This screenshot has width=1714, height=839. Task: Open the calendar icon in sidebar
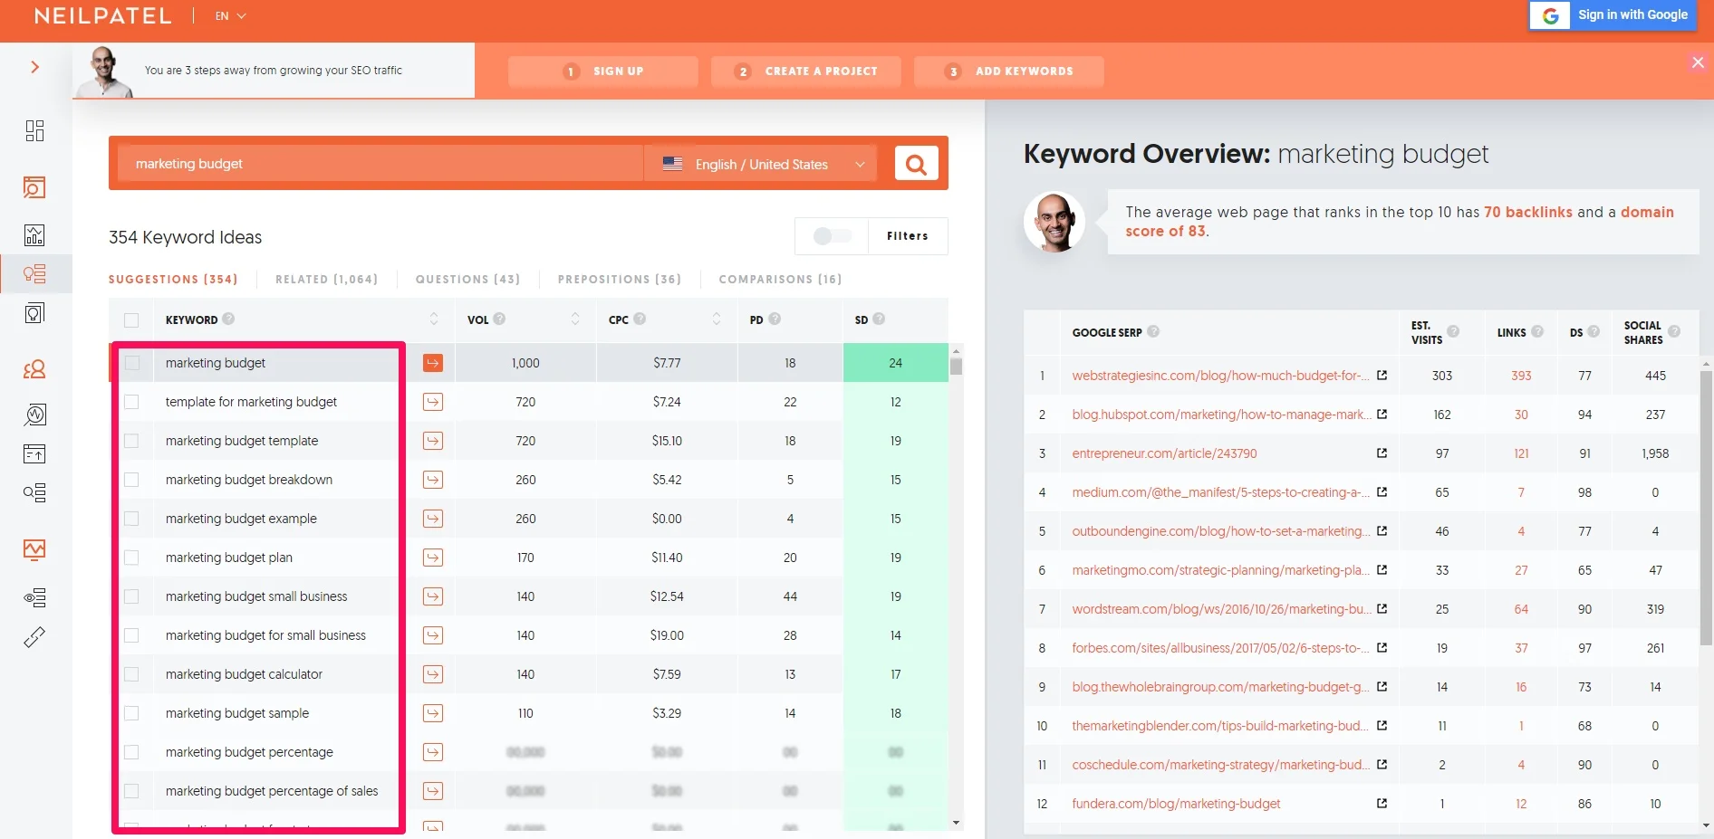pyautogui.click(x=34, y=453)
